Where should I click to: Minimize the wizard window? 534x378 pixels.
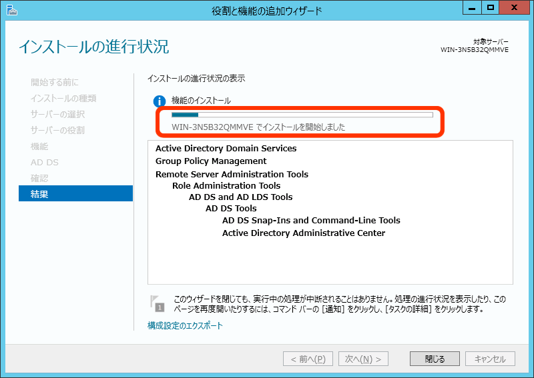(x=472, y=8)
